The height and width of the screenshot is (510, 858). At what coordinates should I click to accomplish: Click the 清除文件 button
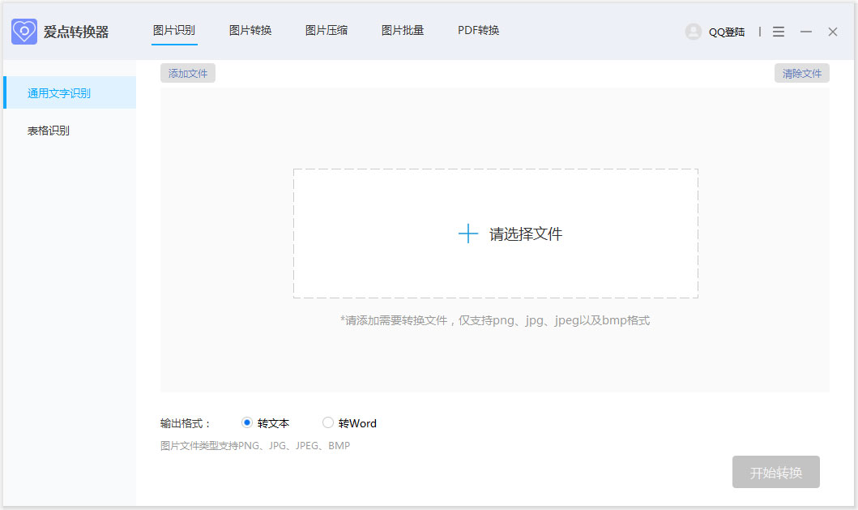(x=801, y=73)
